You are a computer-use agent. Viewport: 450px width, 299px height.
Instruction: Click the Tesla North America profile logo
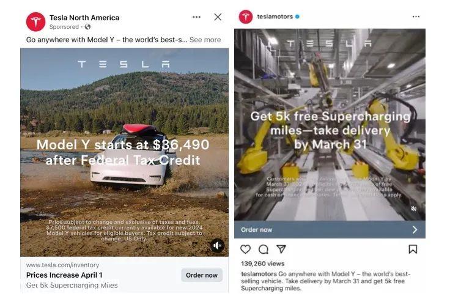tap(35, 21)
